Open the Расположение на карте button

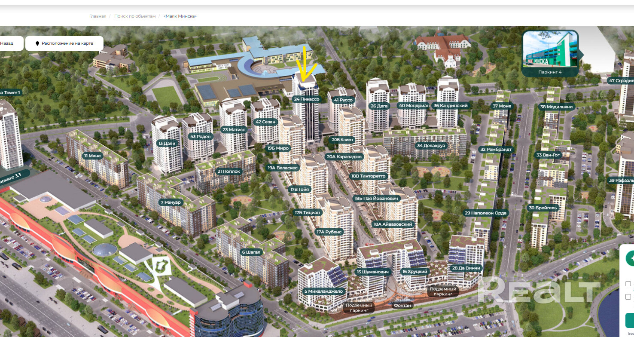pos(64,43)
